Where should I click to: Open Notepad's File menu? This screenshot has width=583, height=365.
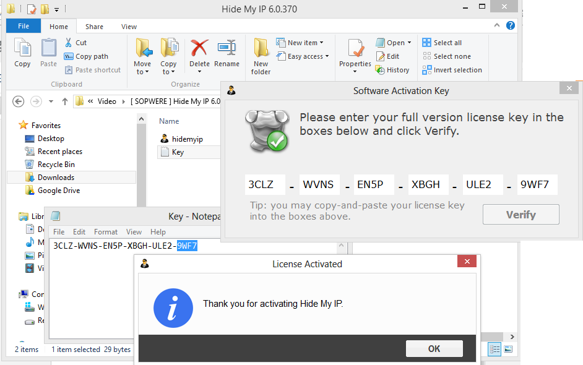(59, 232)
